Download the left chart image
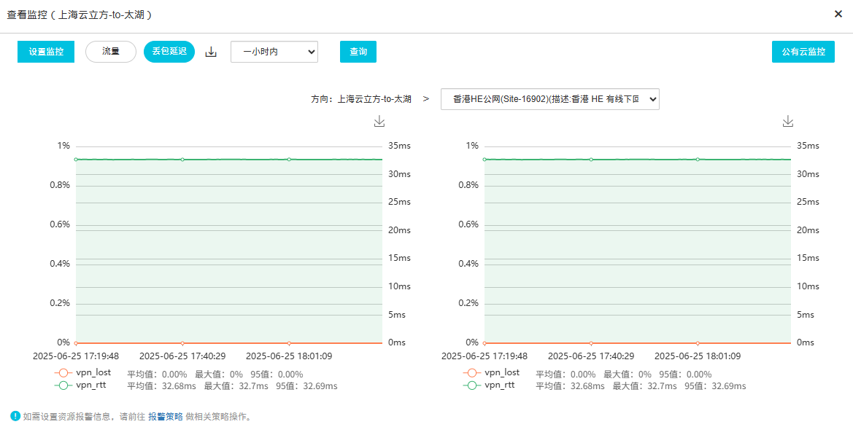Viewport: 853px width, 427px height. [379, 121]
